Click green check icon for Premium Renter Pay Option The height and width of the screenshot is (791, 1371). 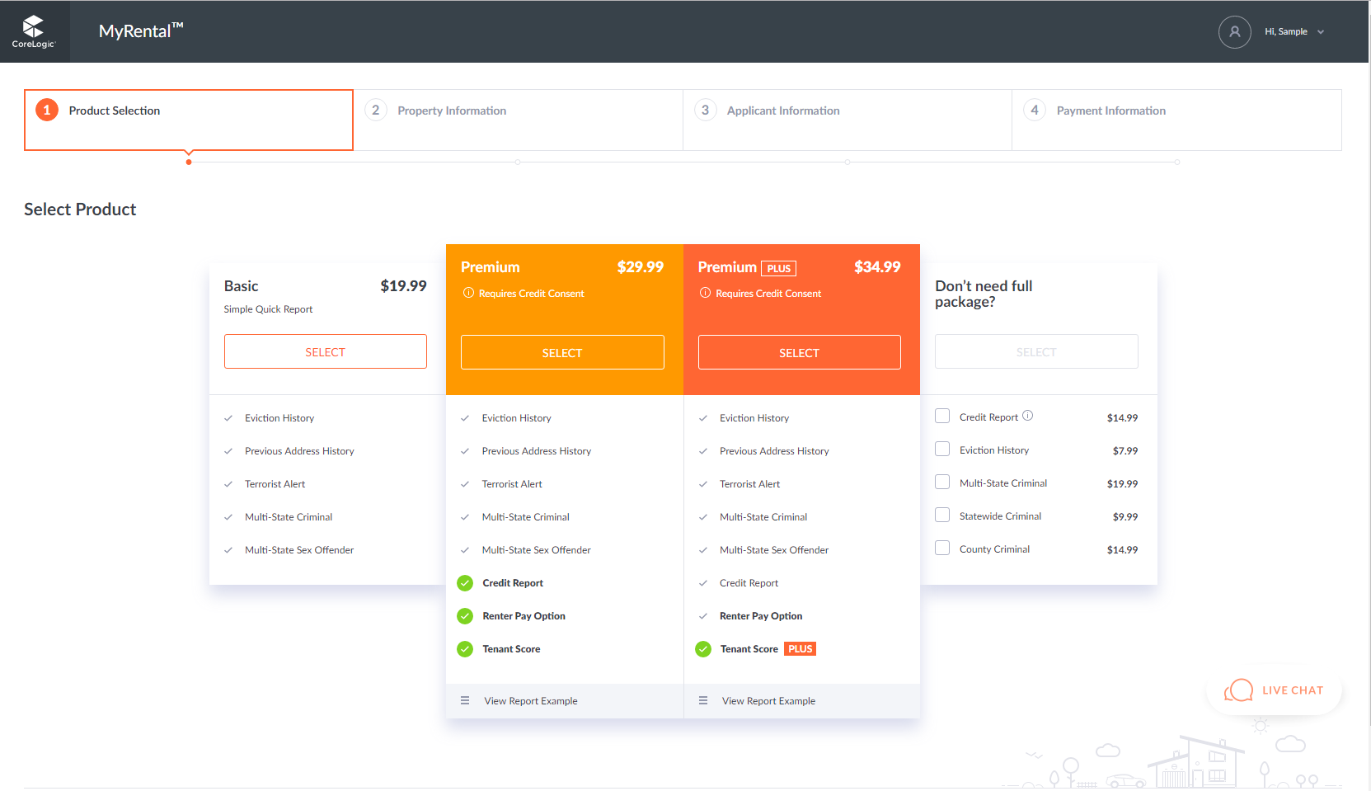pyautogui.click(x=465, y=616)
